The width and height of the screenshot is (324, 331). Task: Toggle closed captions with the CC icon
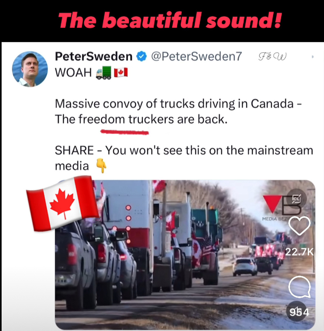point(296,199)
